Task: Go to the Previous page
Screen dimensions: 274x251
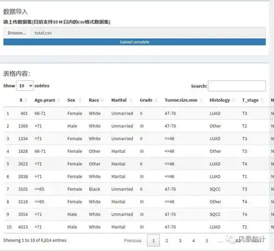Action: pyautogui.click(x=133, y=241)
